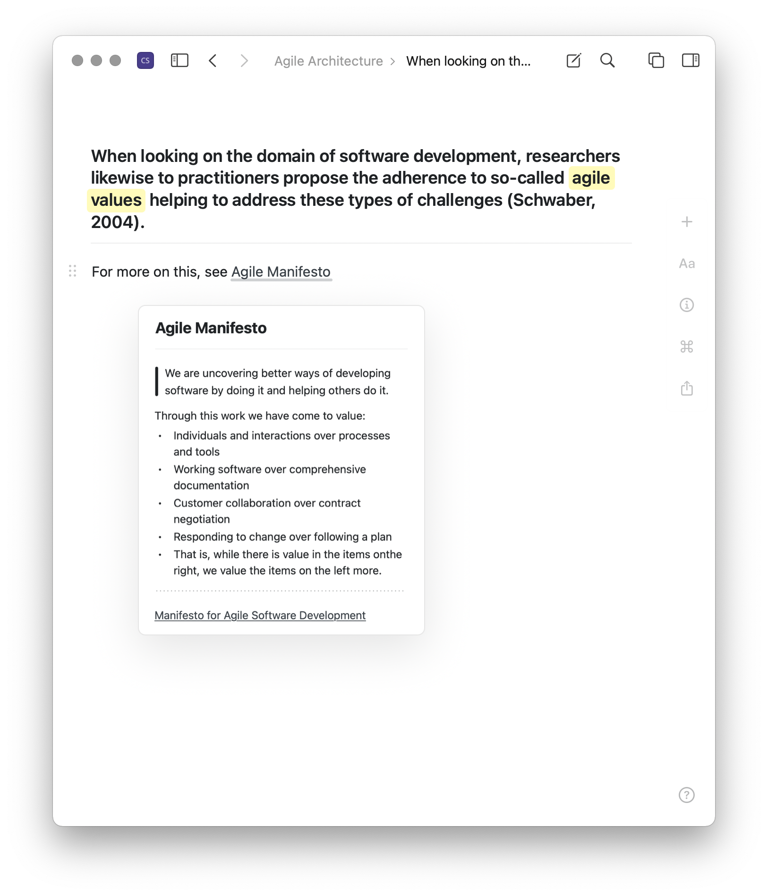Open the help question mark
Viewport: 768px width, 896px height.
pyautogui.click(x=687, y=795)
